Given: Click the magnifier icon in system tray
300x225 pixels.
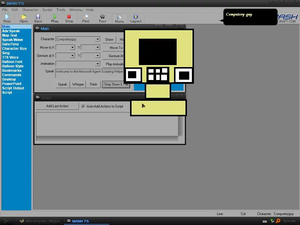Looking at the screenshot, I should coord(278,221).
